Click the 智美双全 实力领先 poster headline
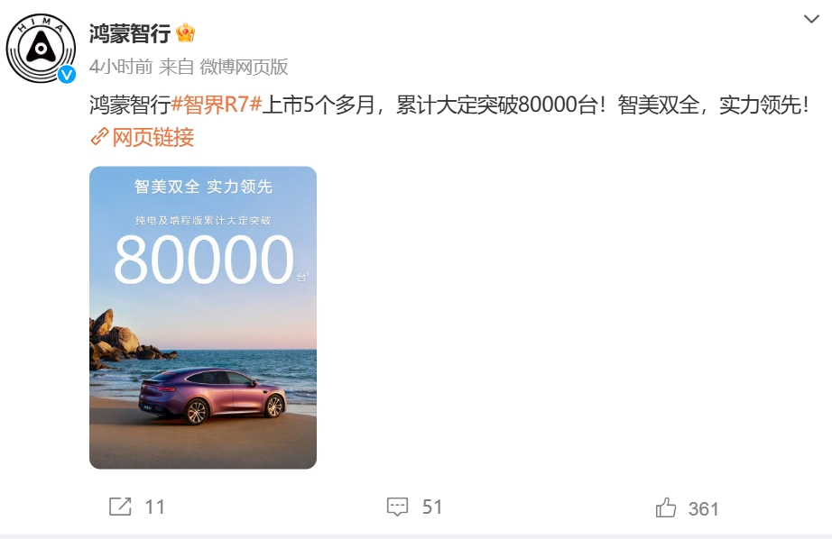This screenshot has width=832, height=539. (203, 187)
